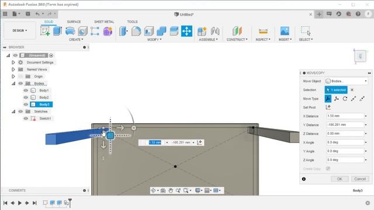Click the X Distance input field
Screen dimensions: 374x210
[x=345, y=116]
